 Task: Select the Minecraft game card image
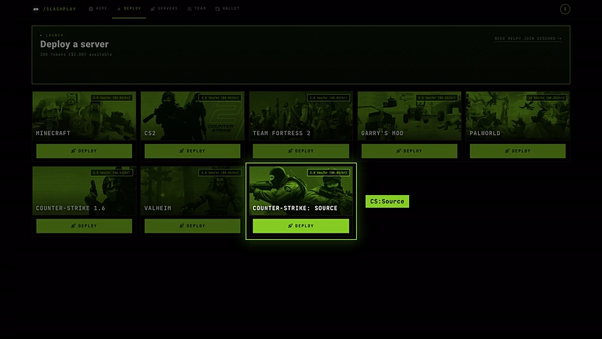coord(84,116)
